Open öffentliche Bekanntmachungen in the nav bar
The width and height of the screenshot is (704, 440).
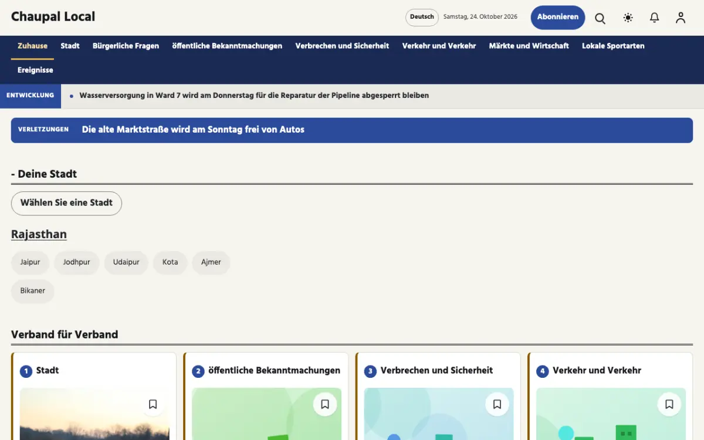(x=227, y=46)
